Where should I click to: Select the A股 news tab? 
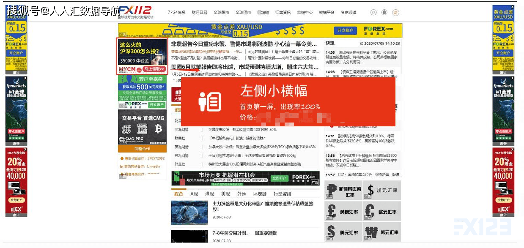(194, 194)
